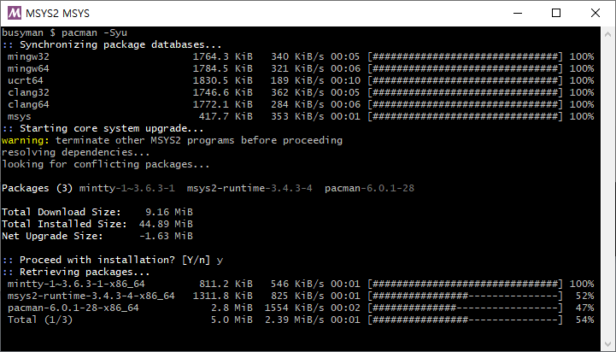This screenshot has height=352, width=616.
Task: Click the '811.2 KiB' mintty size
Action: (226, 284)
